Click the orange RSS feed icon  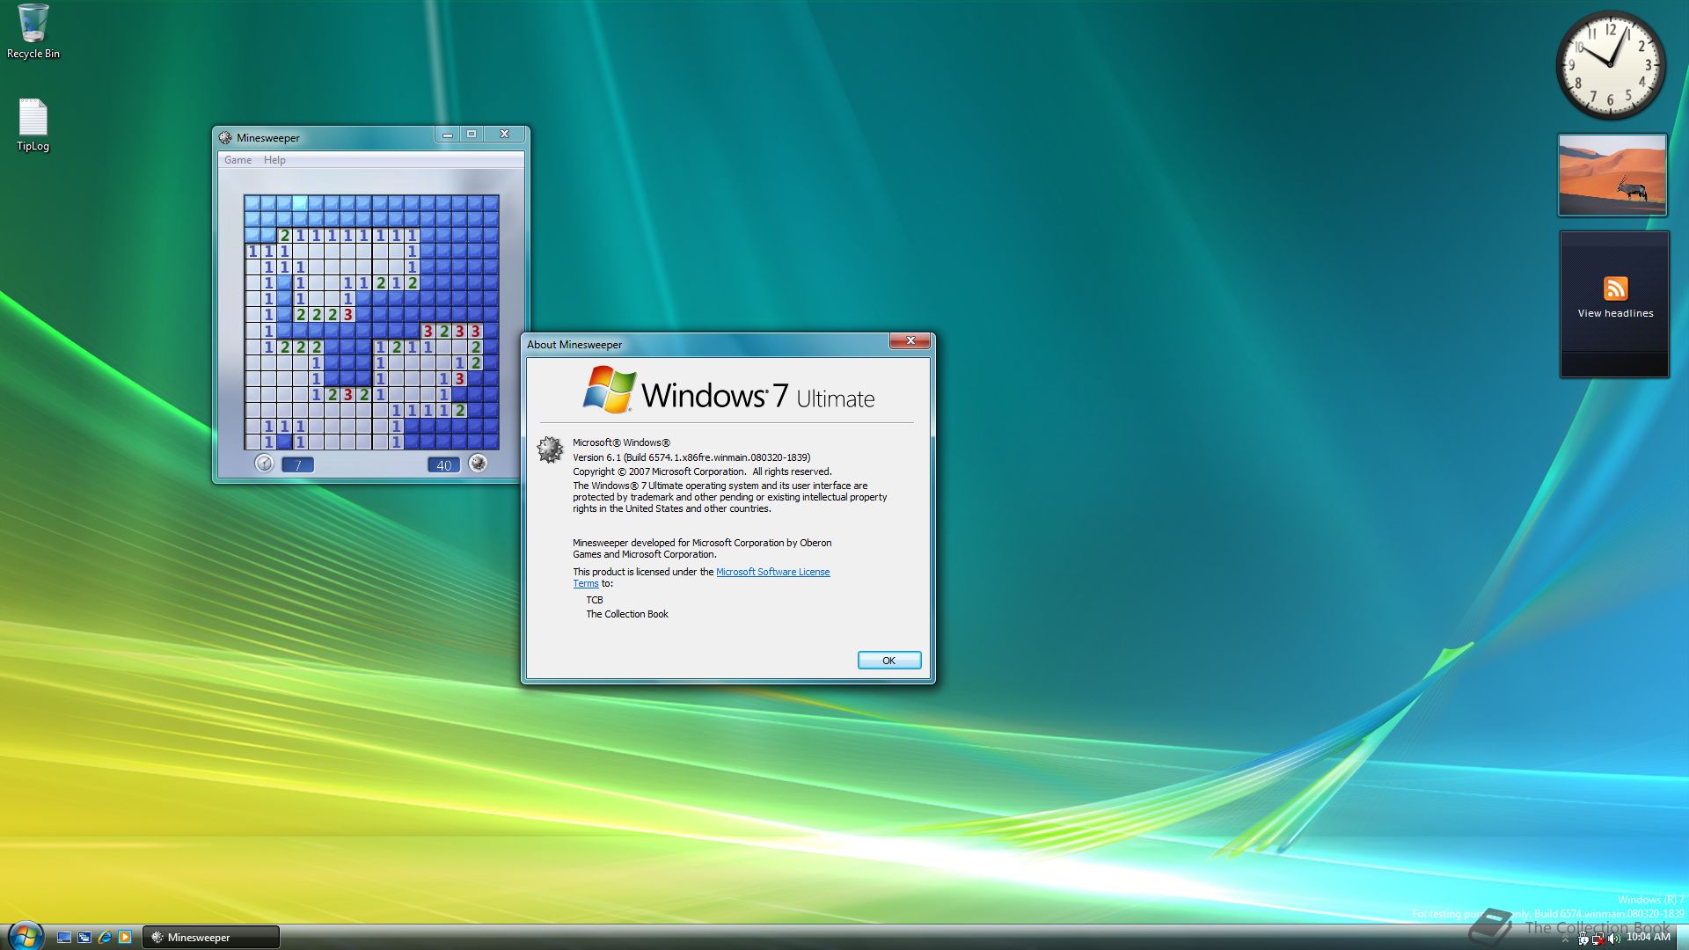click(x=1615, y=289)
